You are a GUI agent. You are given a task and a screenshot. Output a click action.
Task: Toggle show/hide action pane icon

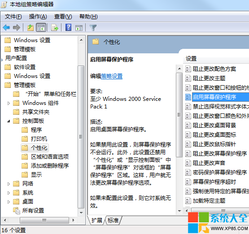79,28
